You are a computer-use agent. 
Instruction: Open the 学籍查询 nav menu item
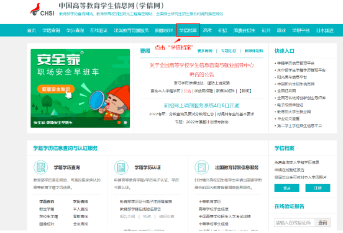coord(51,30)
